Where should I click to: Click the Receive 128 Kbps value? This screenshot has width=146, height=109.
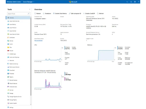click(68, 80)
